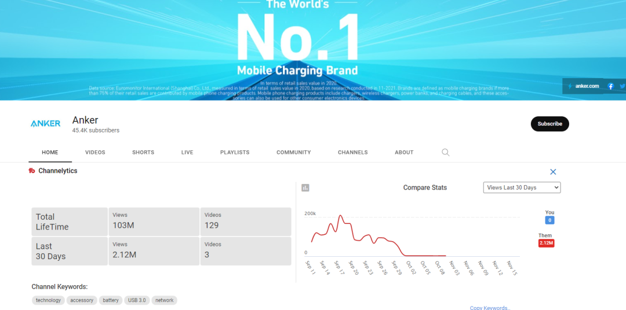Open the Facebook icon link in banner
Image resolution: width=626 pixels, height=310 pixels.
pos(610,86)
